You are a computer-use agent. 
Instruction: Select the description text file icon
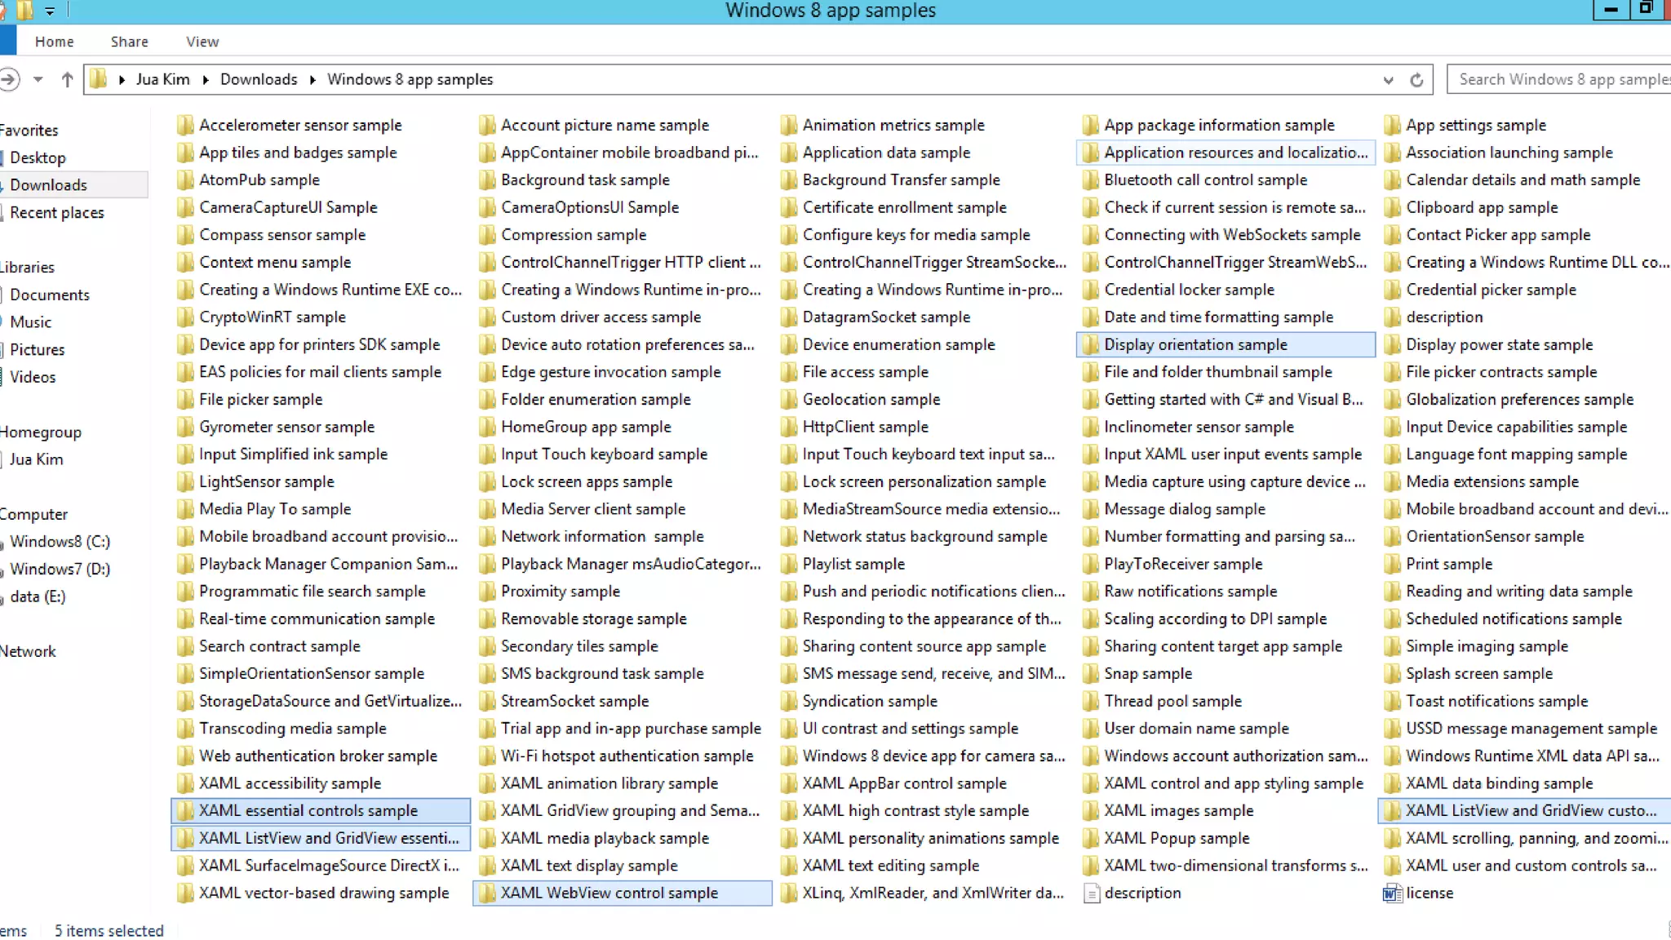pyautogui.click(x=1091, y=893)
